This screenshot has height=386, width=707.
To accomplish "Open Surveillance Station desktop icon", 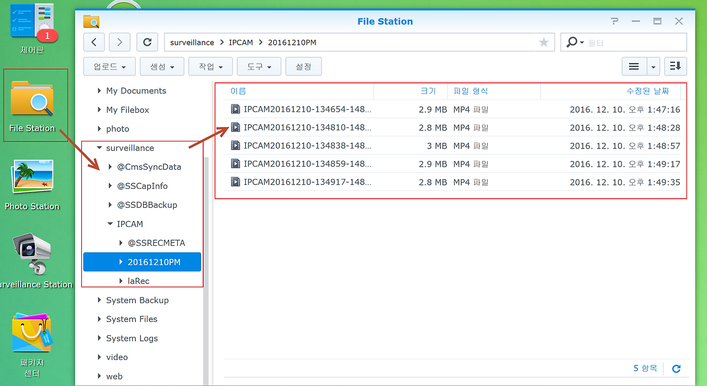I will 32,255.
